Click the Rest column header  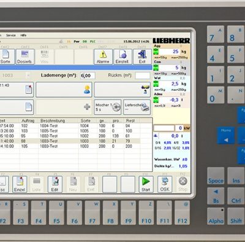(x=132, y=120)
